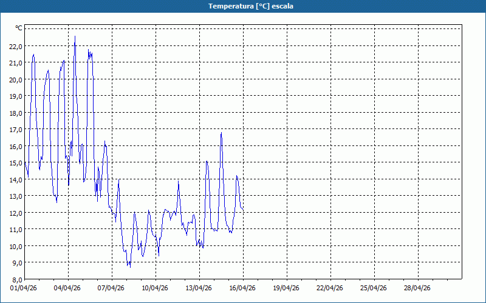486x303 pixels.
Task: Select the 07/04/26 date marker
Action: (x=112, y=288)
